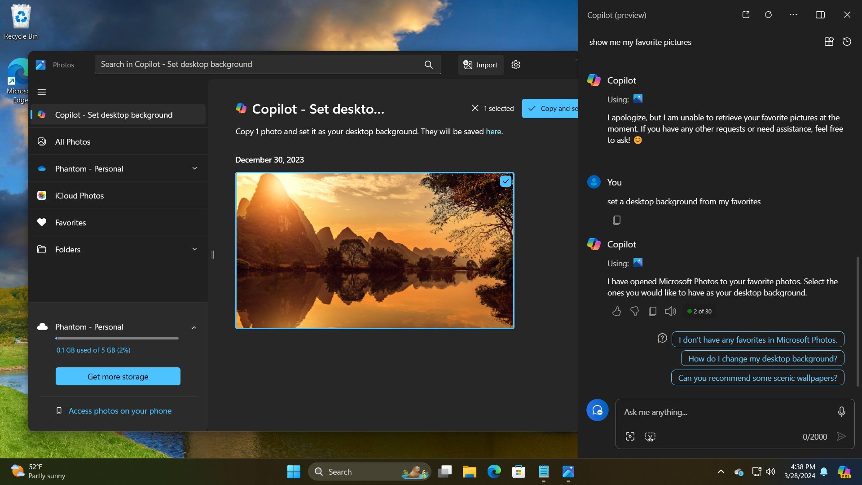Open Copilot plugins icon
This screenshot has height=485, width=862.
pyautogui.click(x=829, y=42)
